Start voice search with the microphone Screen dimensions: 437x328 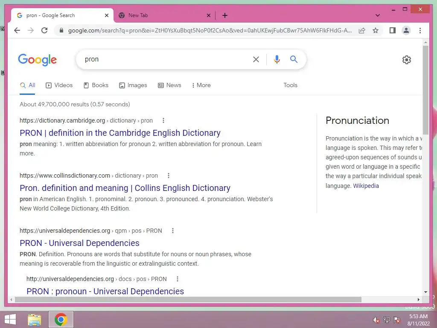[277, 59]
